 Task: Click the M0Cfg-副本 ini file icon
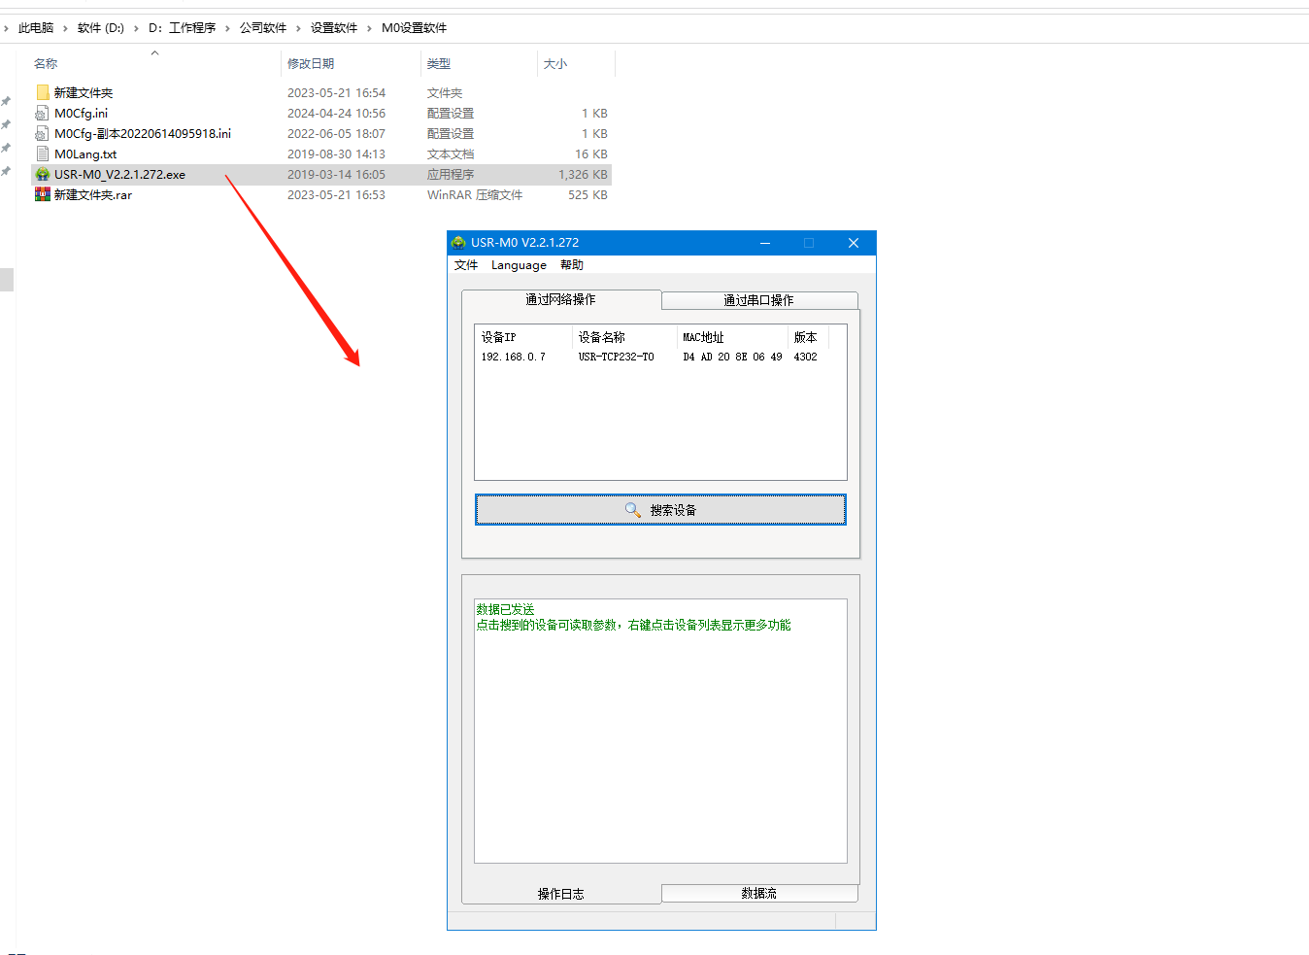click(x=43, y=134)
